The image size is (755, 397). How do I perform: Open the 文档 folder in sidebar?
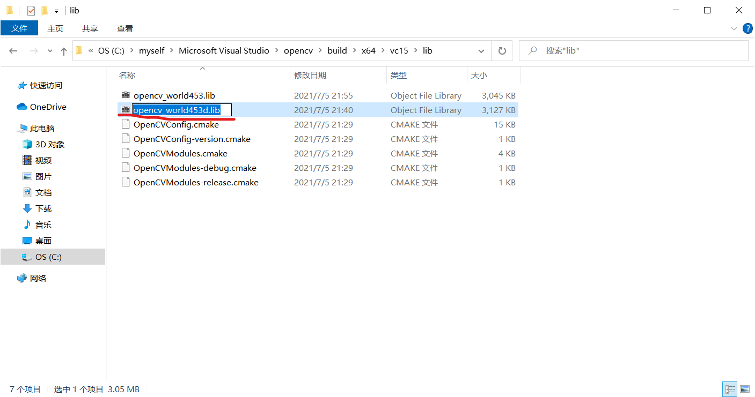[37, 193]
